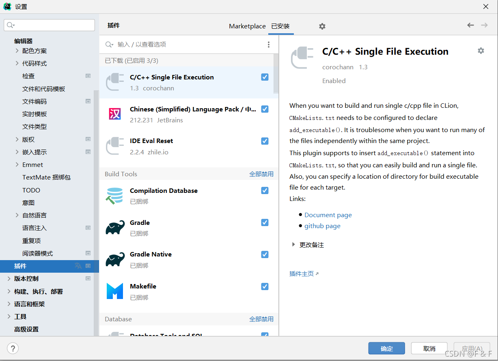Click the help question mark button
Screen dimensions: 498x361
tap(13, 348)
